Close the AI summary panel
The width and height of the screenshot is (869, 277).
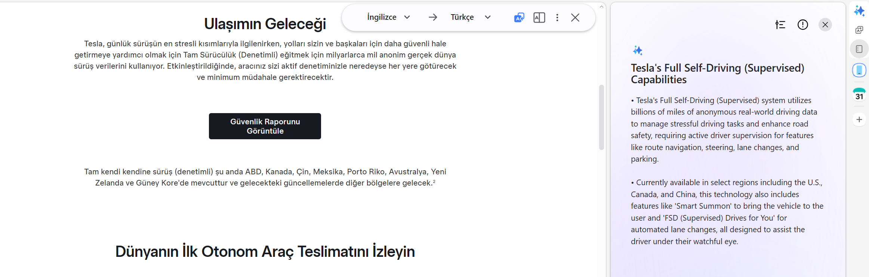click(x=825, y=25)
